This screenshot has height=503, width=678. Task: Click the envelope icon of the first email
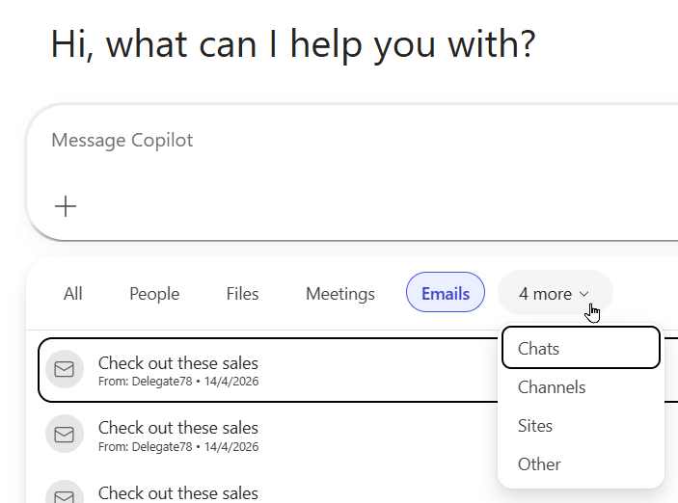click(65, 369)
